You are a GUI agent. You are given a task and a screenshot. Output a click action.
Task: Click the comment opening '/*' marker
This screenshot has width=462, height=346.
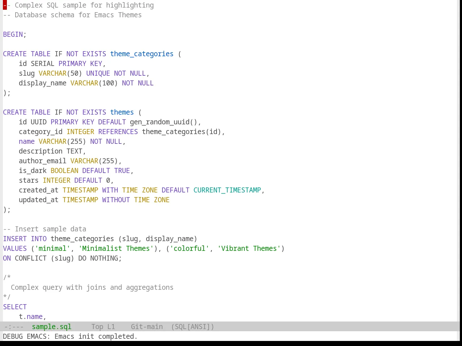[7, 278]
